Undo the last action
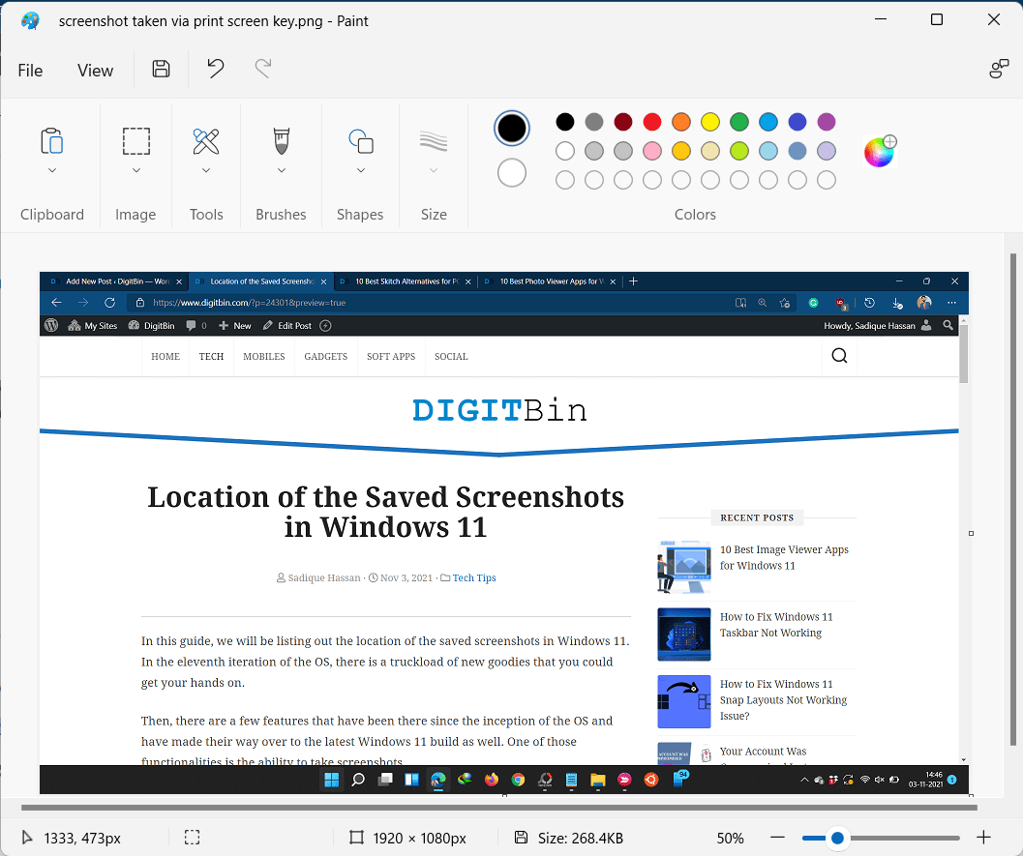 point(215,69)
